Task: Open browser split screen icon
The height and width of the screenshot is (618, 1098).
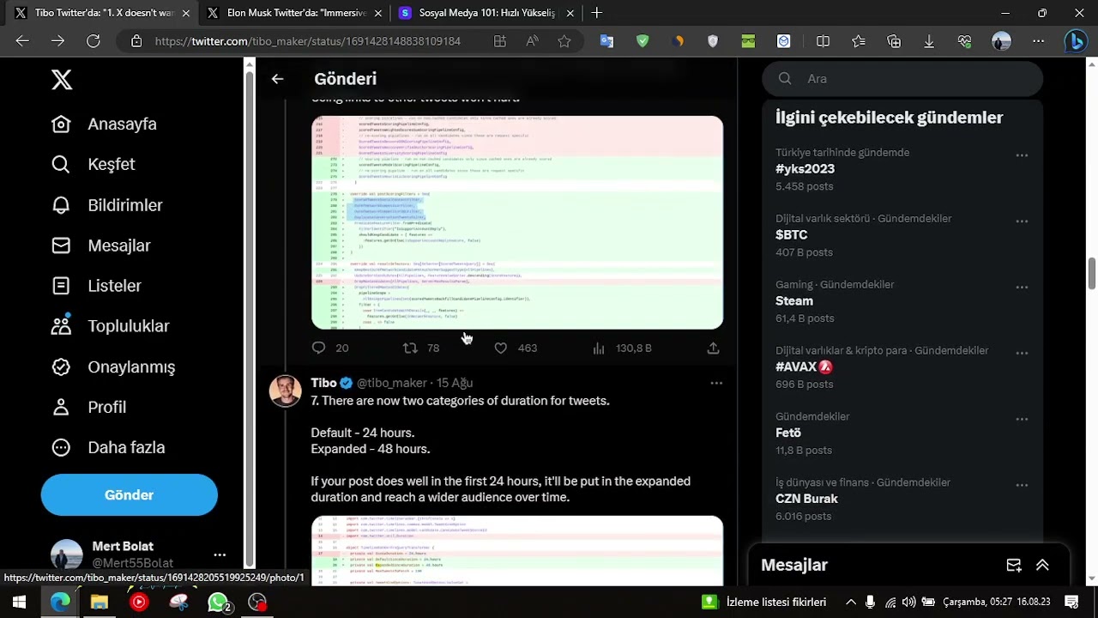Action: (823, 41)
